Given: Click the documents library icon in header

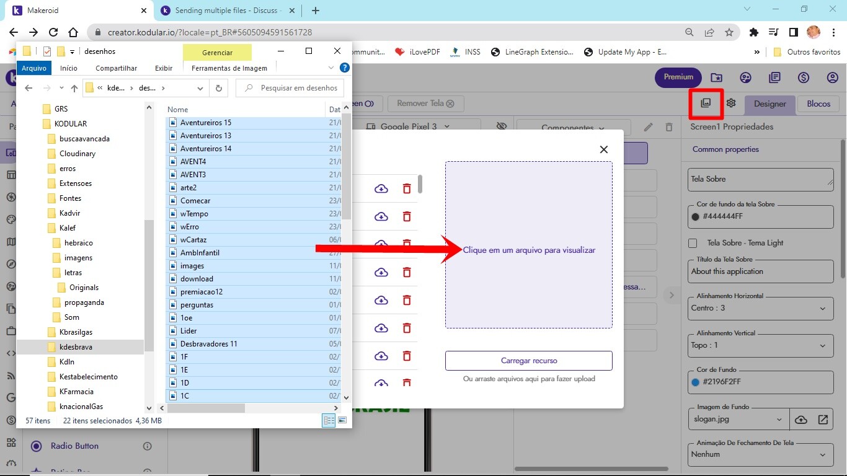Looking at the screenshot, I should [774, 77].
